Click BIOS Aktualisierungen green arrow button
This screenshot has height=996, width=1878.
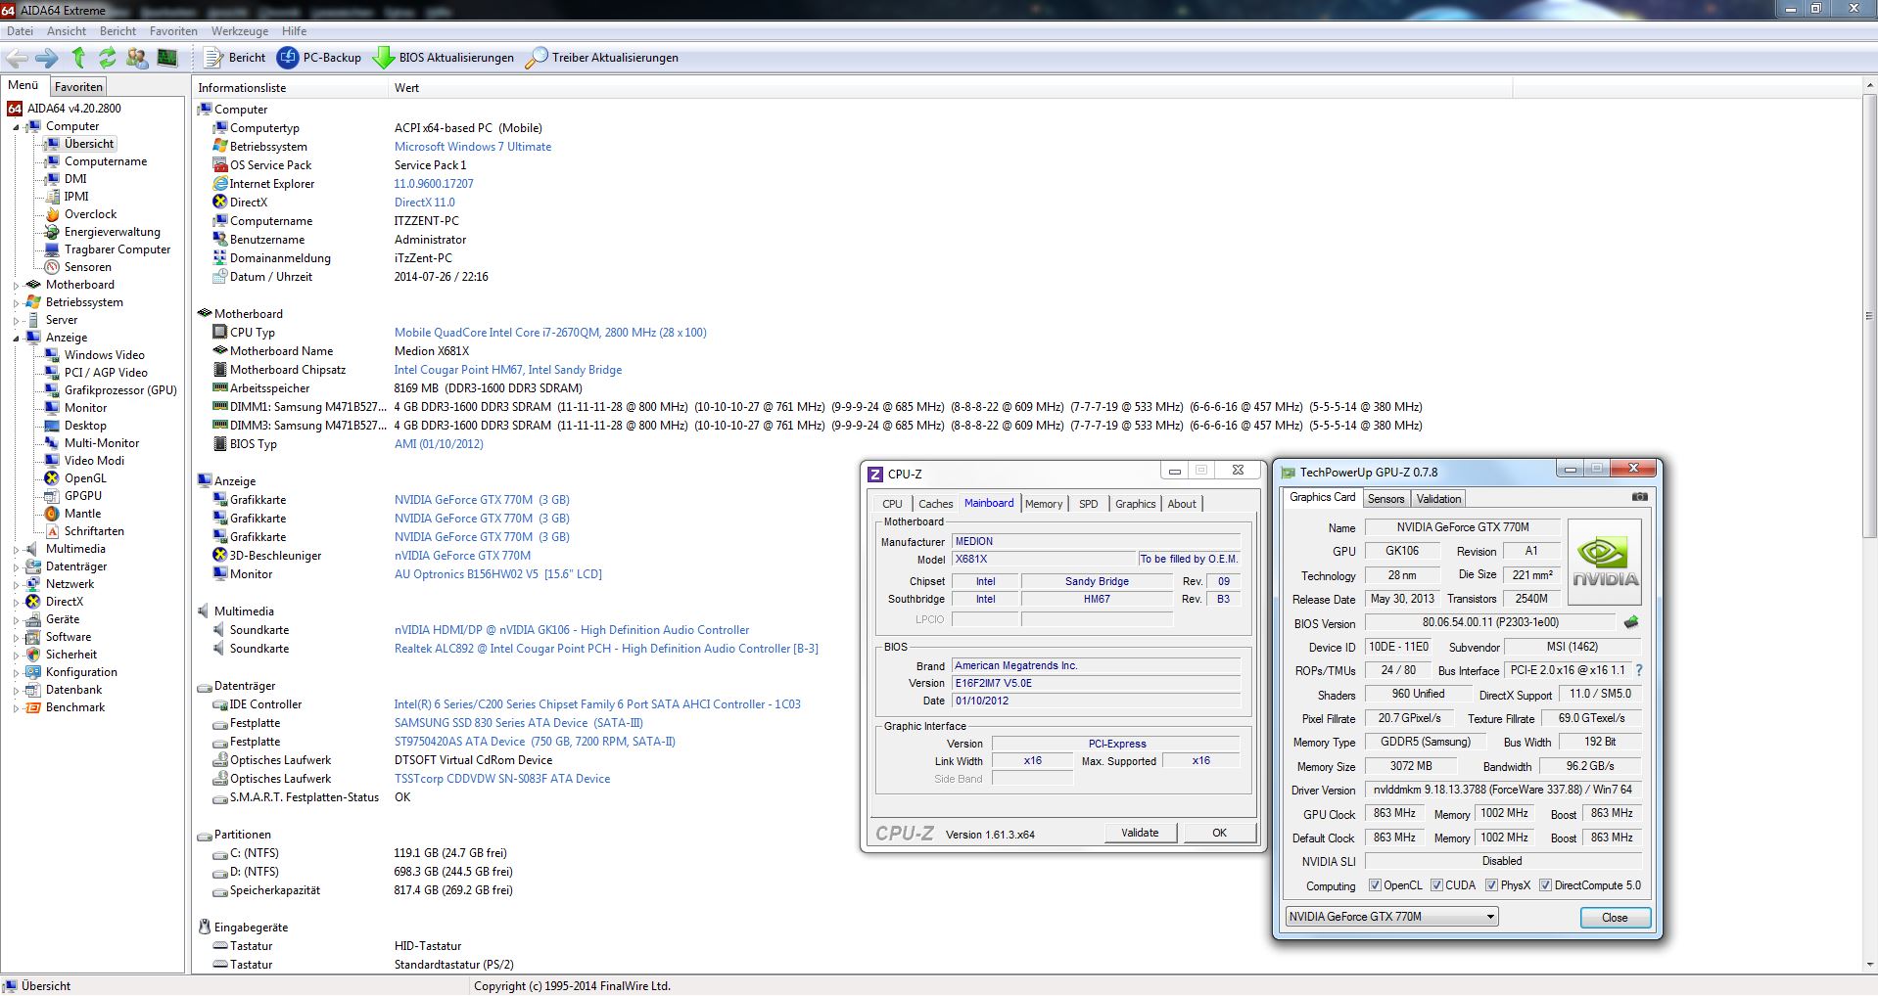coord(444,58)
